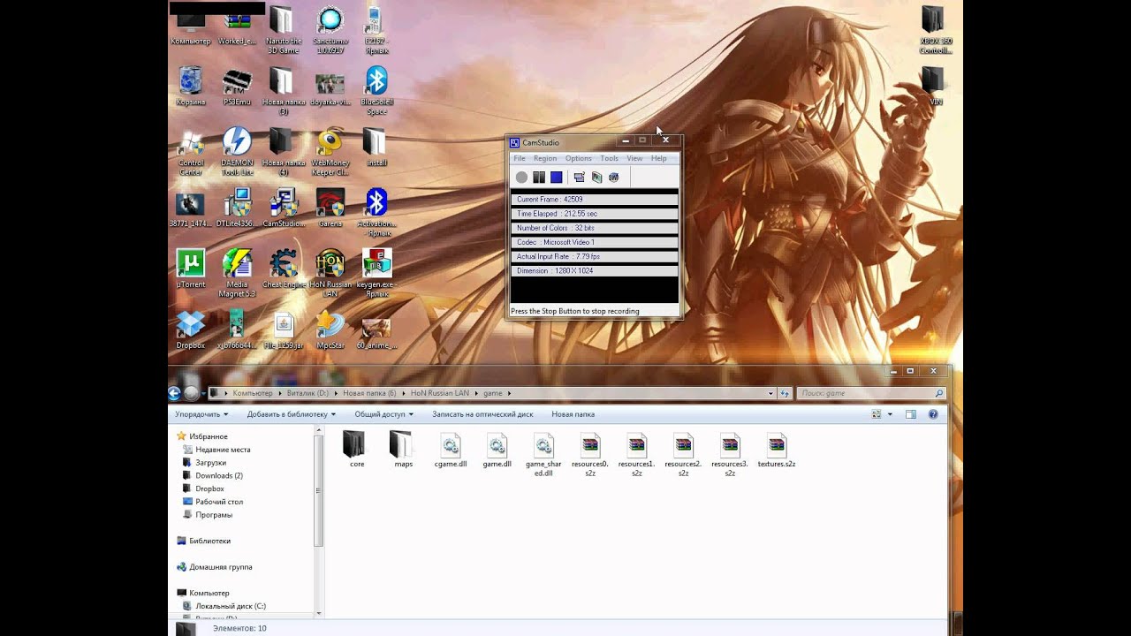1131x636 pixels.
Task: Open the View menu in CamStudio
Action: click(x=634, y=159)
